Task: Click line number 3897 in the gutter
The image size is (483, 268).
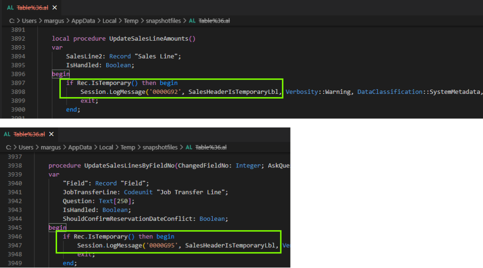Action: (18, 83)
